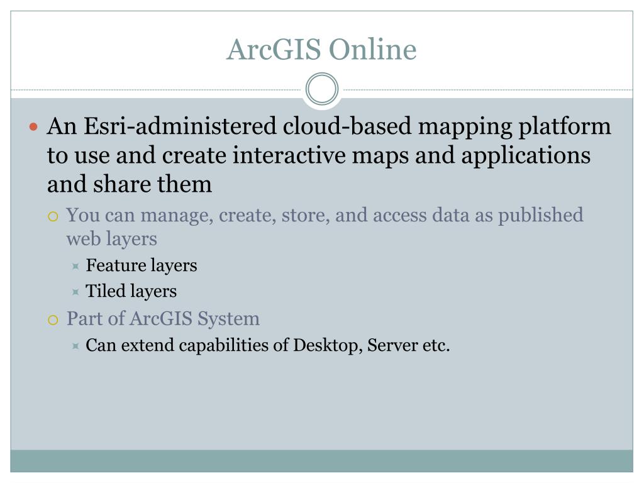Image resolution: width=644 pixels, height=483 pixels.
Task: Click the text "You can manage, create, store"
Action: (x=197, y=215)
